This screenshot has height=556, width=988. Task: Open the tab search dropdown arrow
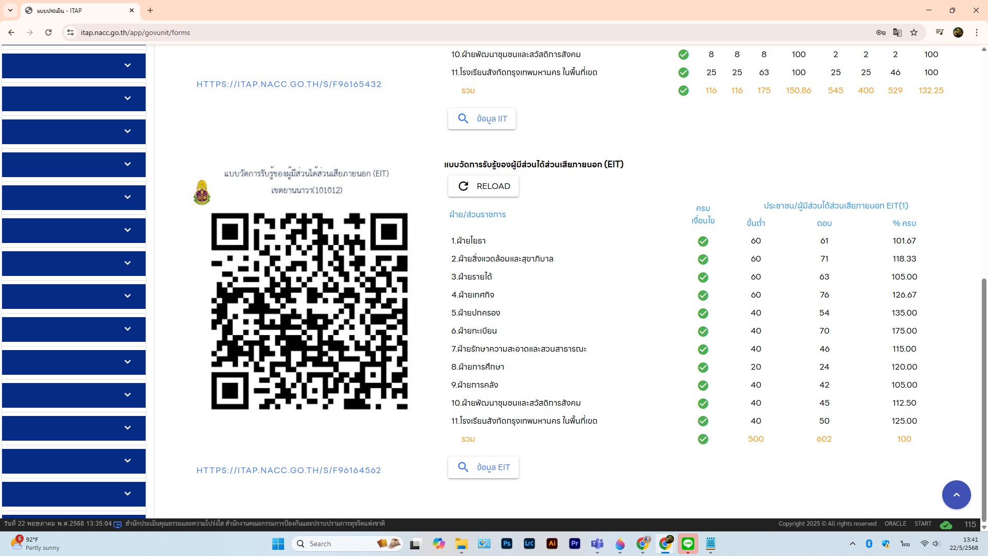click(10, 10)
